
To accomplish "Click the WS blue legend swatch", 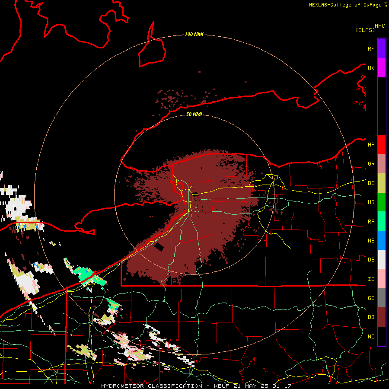I will click(382, 240).
